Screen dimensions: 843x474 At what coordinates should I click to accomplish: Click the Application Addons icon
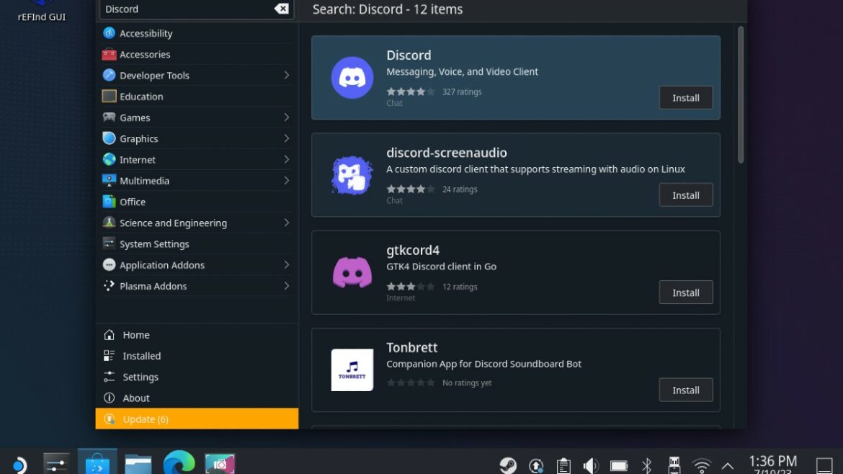pos(109,264)
